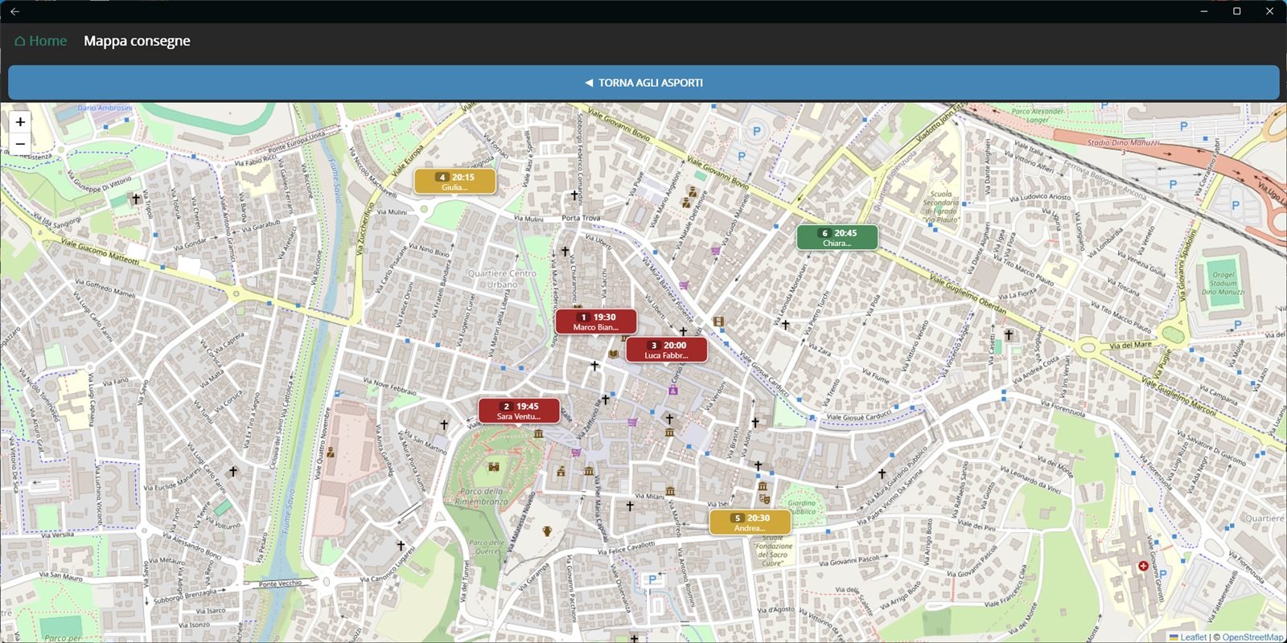The height and width of the screenshot is (643, 1287).
Task: Click the back arrow in title bar
Action: (14, 11)
